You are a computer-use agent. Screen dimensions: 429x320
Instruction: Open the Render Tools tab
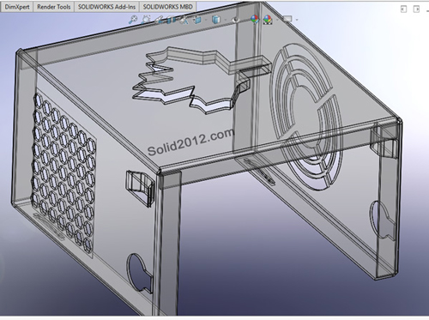coord(54,7)
